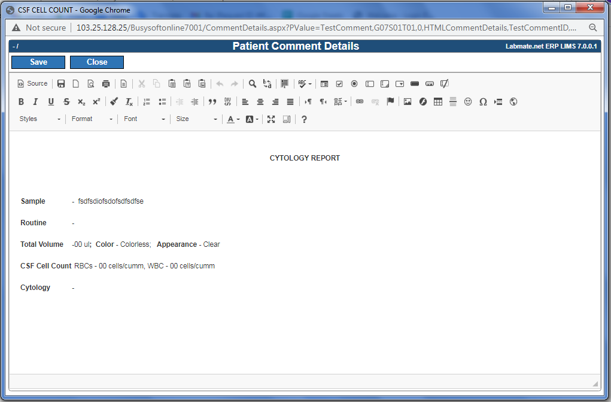
Task: Set text direction right to left
Action: click(323, 102)
